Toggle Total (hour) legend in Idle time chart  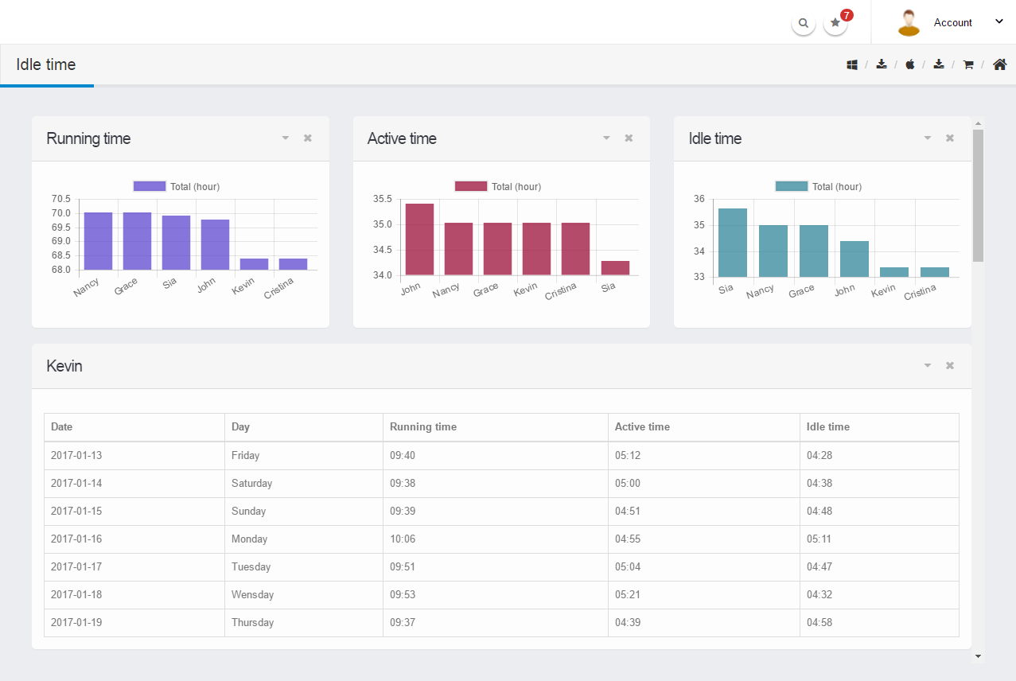(x=818, y=186)
